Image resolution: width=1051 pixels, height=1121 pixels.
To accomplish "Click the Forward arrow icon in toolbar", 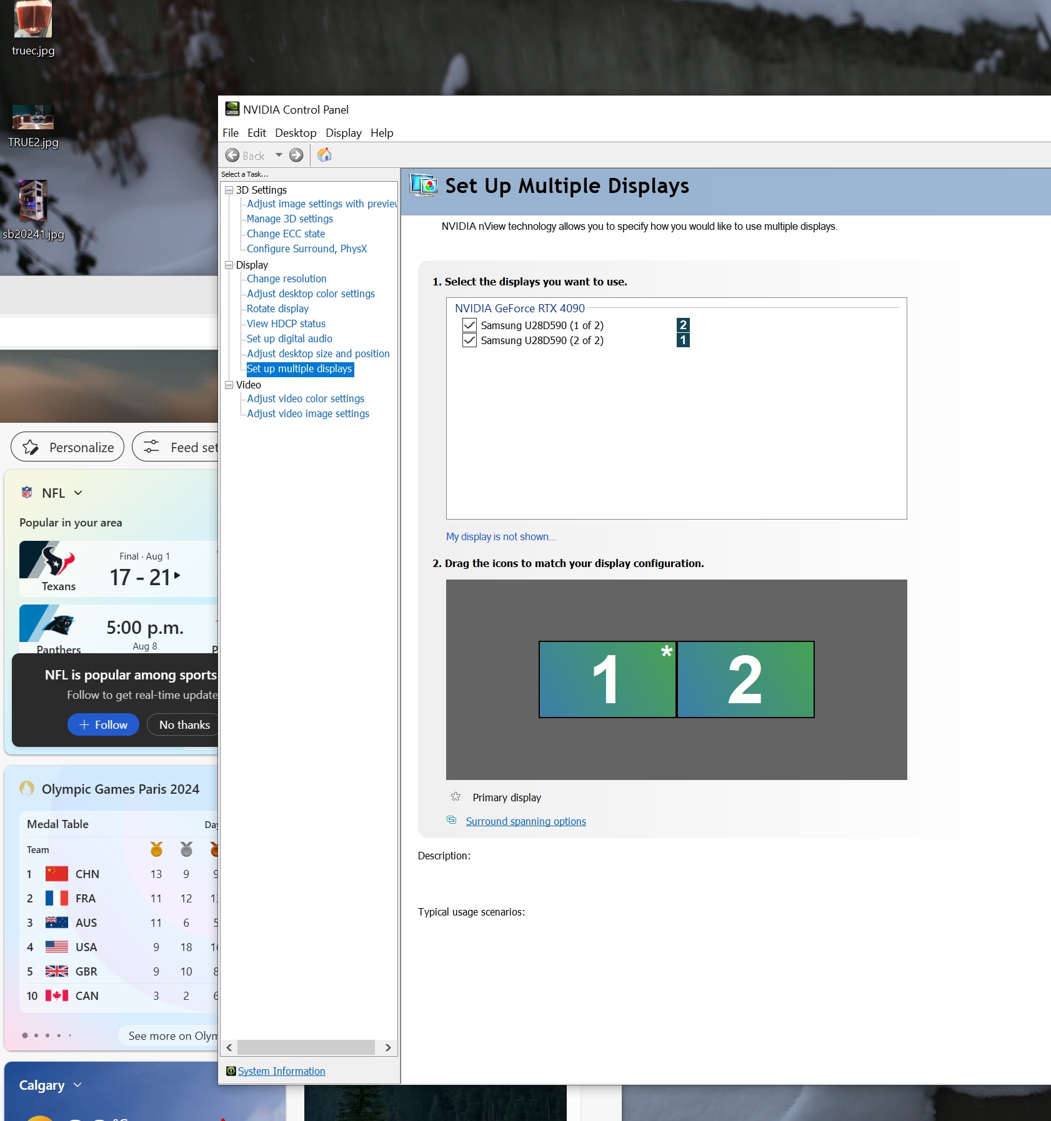I will pos(296,156).
